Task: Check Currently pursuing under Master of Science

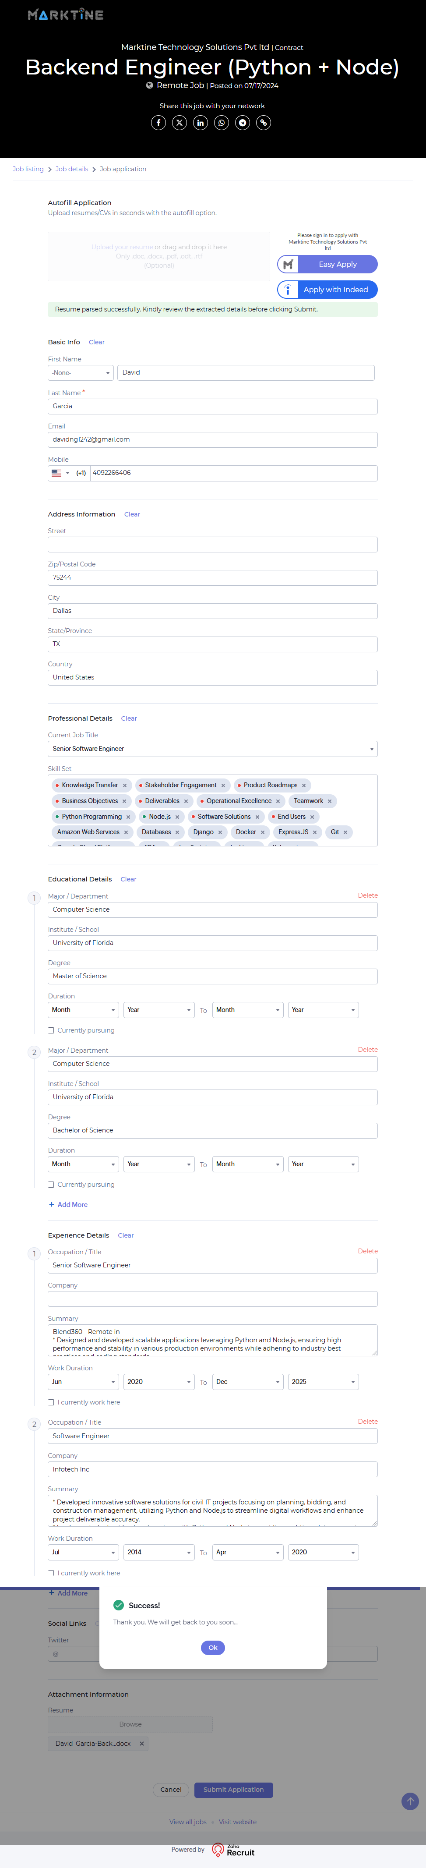Action: coord(51,1030)
